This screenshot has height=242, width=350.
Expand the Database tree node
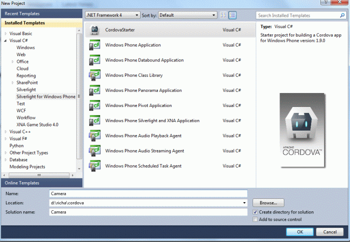[x=6, y=160]
